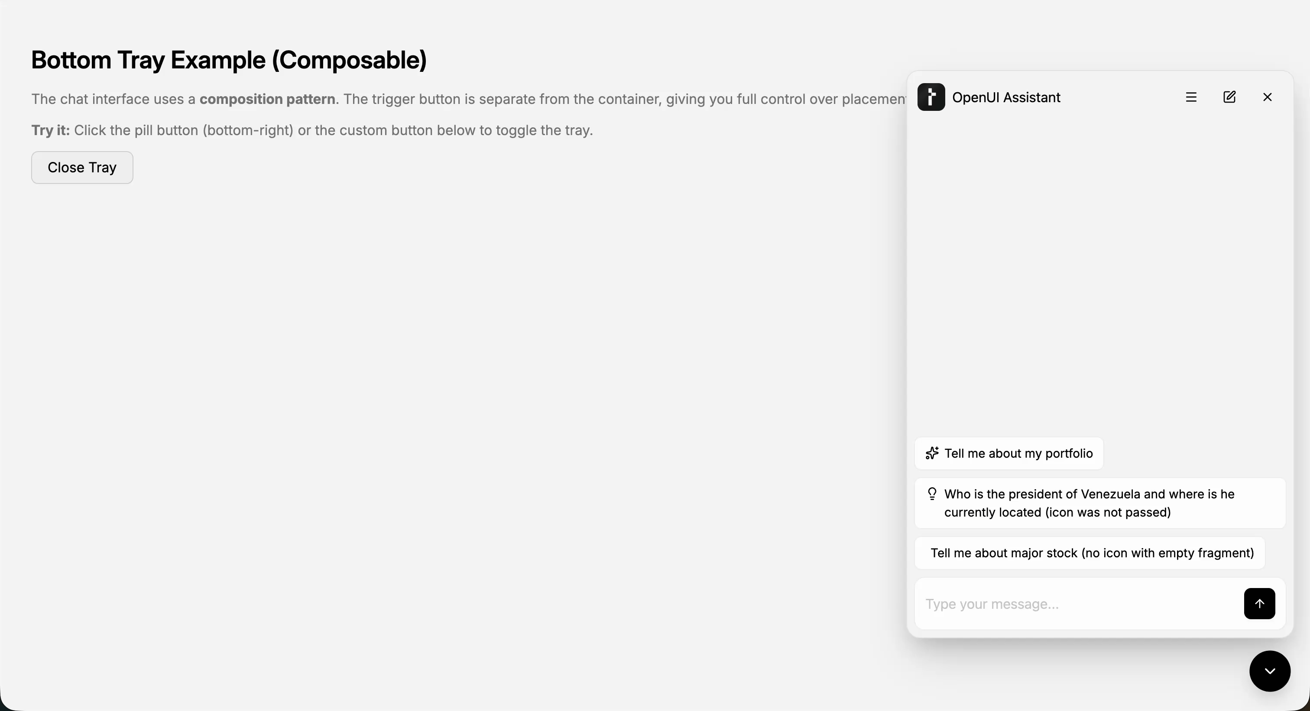Click the lightbulb icon on the Venezuela suggestion
The width and height of the screenshot is (1310, 711).
coord(932,493)
